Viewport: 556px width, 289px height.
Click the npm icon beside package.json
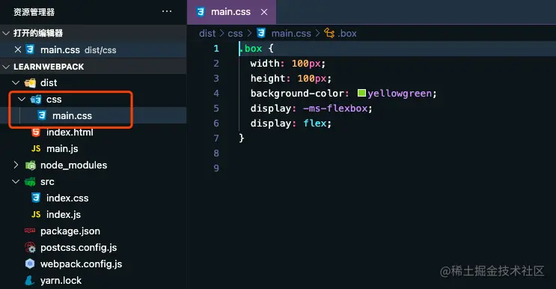pos(30,231)
